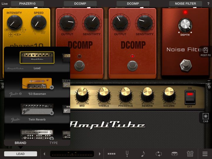Open the help question mark
212x159 pixels.
(208, 4)
